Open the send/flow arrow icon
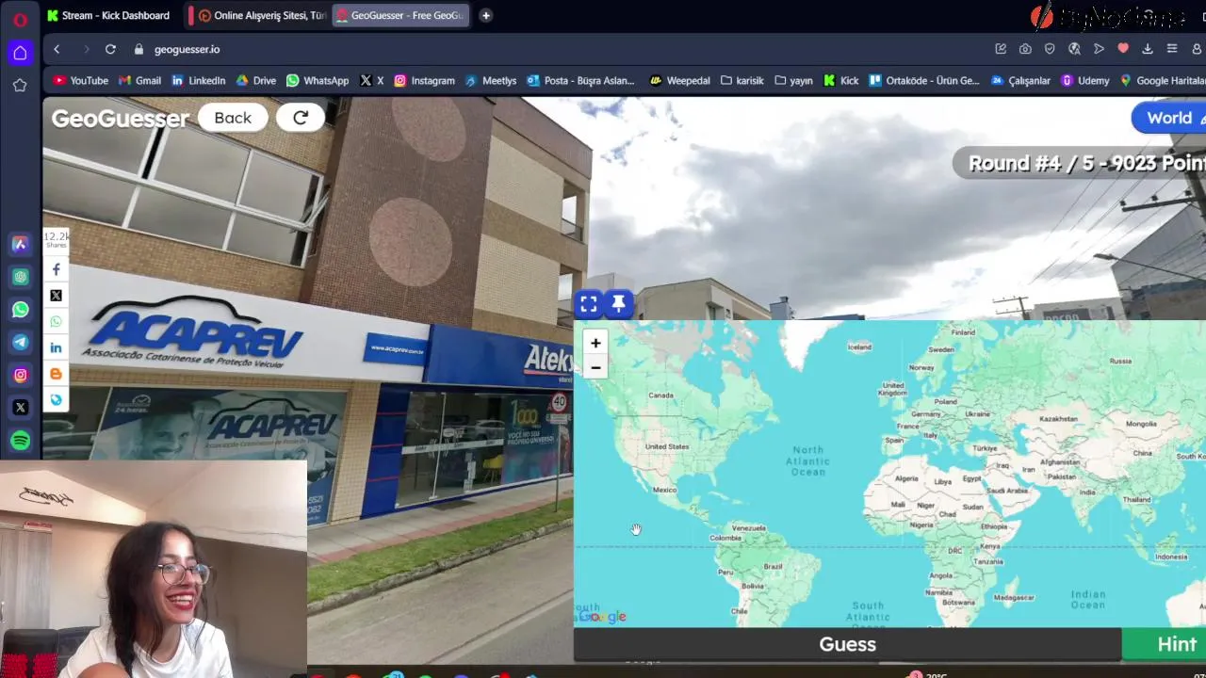Screen dimensions: 1206x678 (x=1099, y=49)
